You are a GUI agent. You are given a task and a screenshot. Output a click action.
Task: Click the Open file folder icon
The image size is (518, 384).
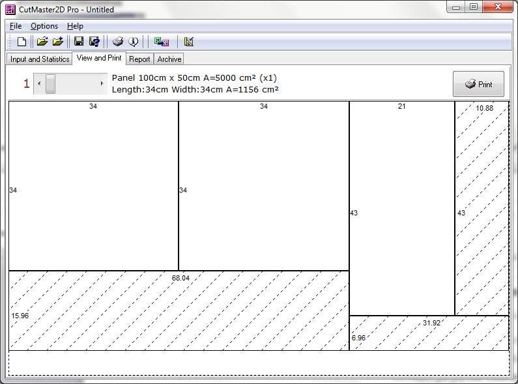(x=42, y=42)
